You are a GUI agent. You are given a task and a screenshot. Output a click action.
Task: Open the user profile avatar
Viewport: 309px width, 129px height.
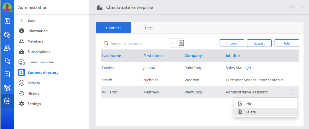pos(7,8)
